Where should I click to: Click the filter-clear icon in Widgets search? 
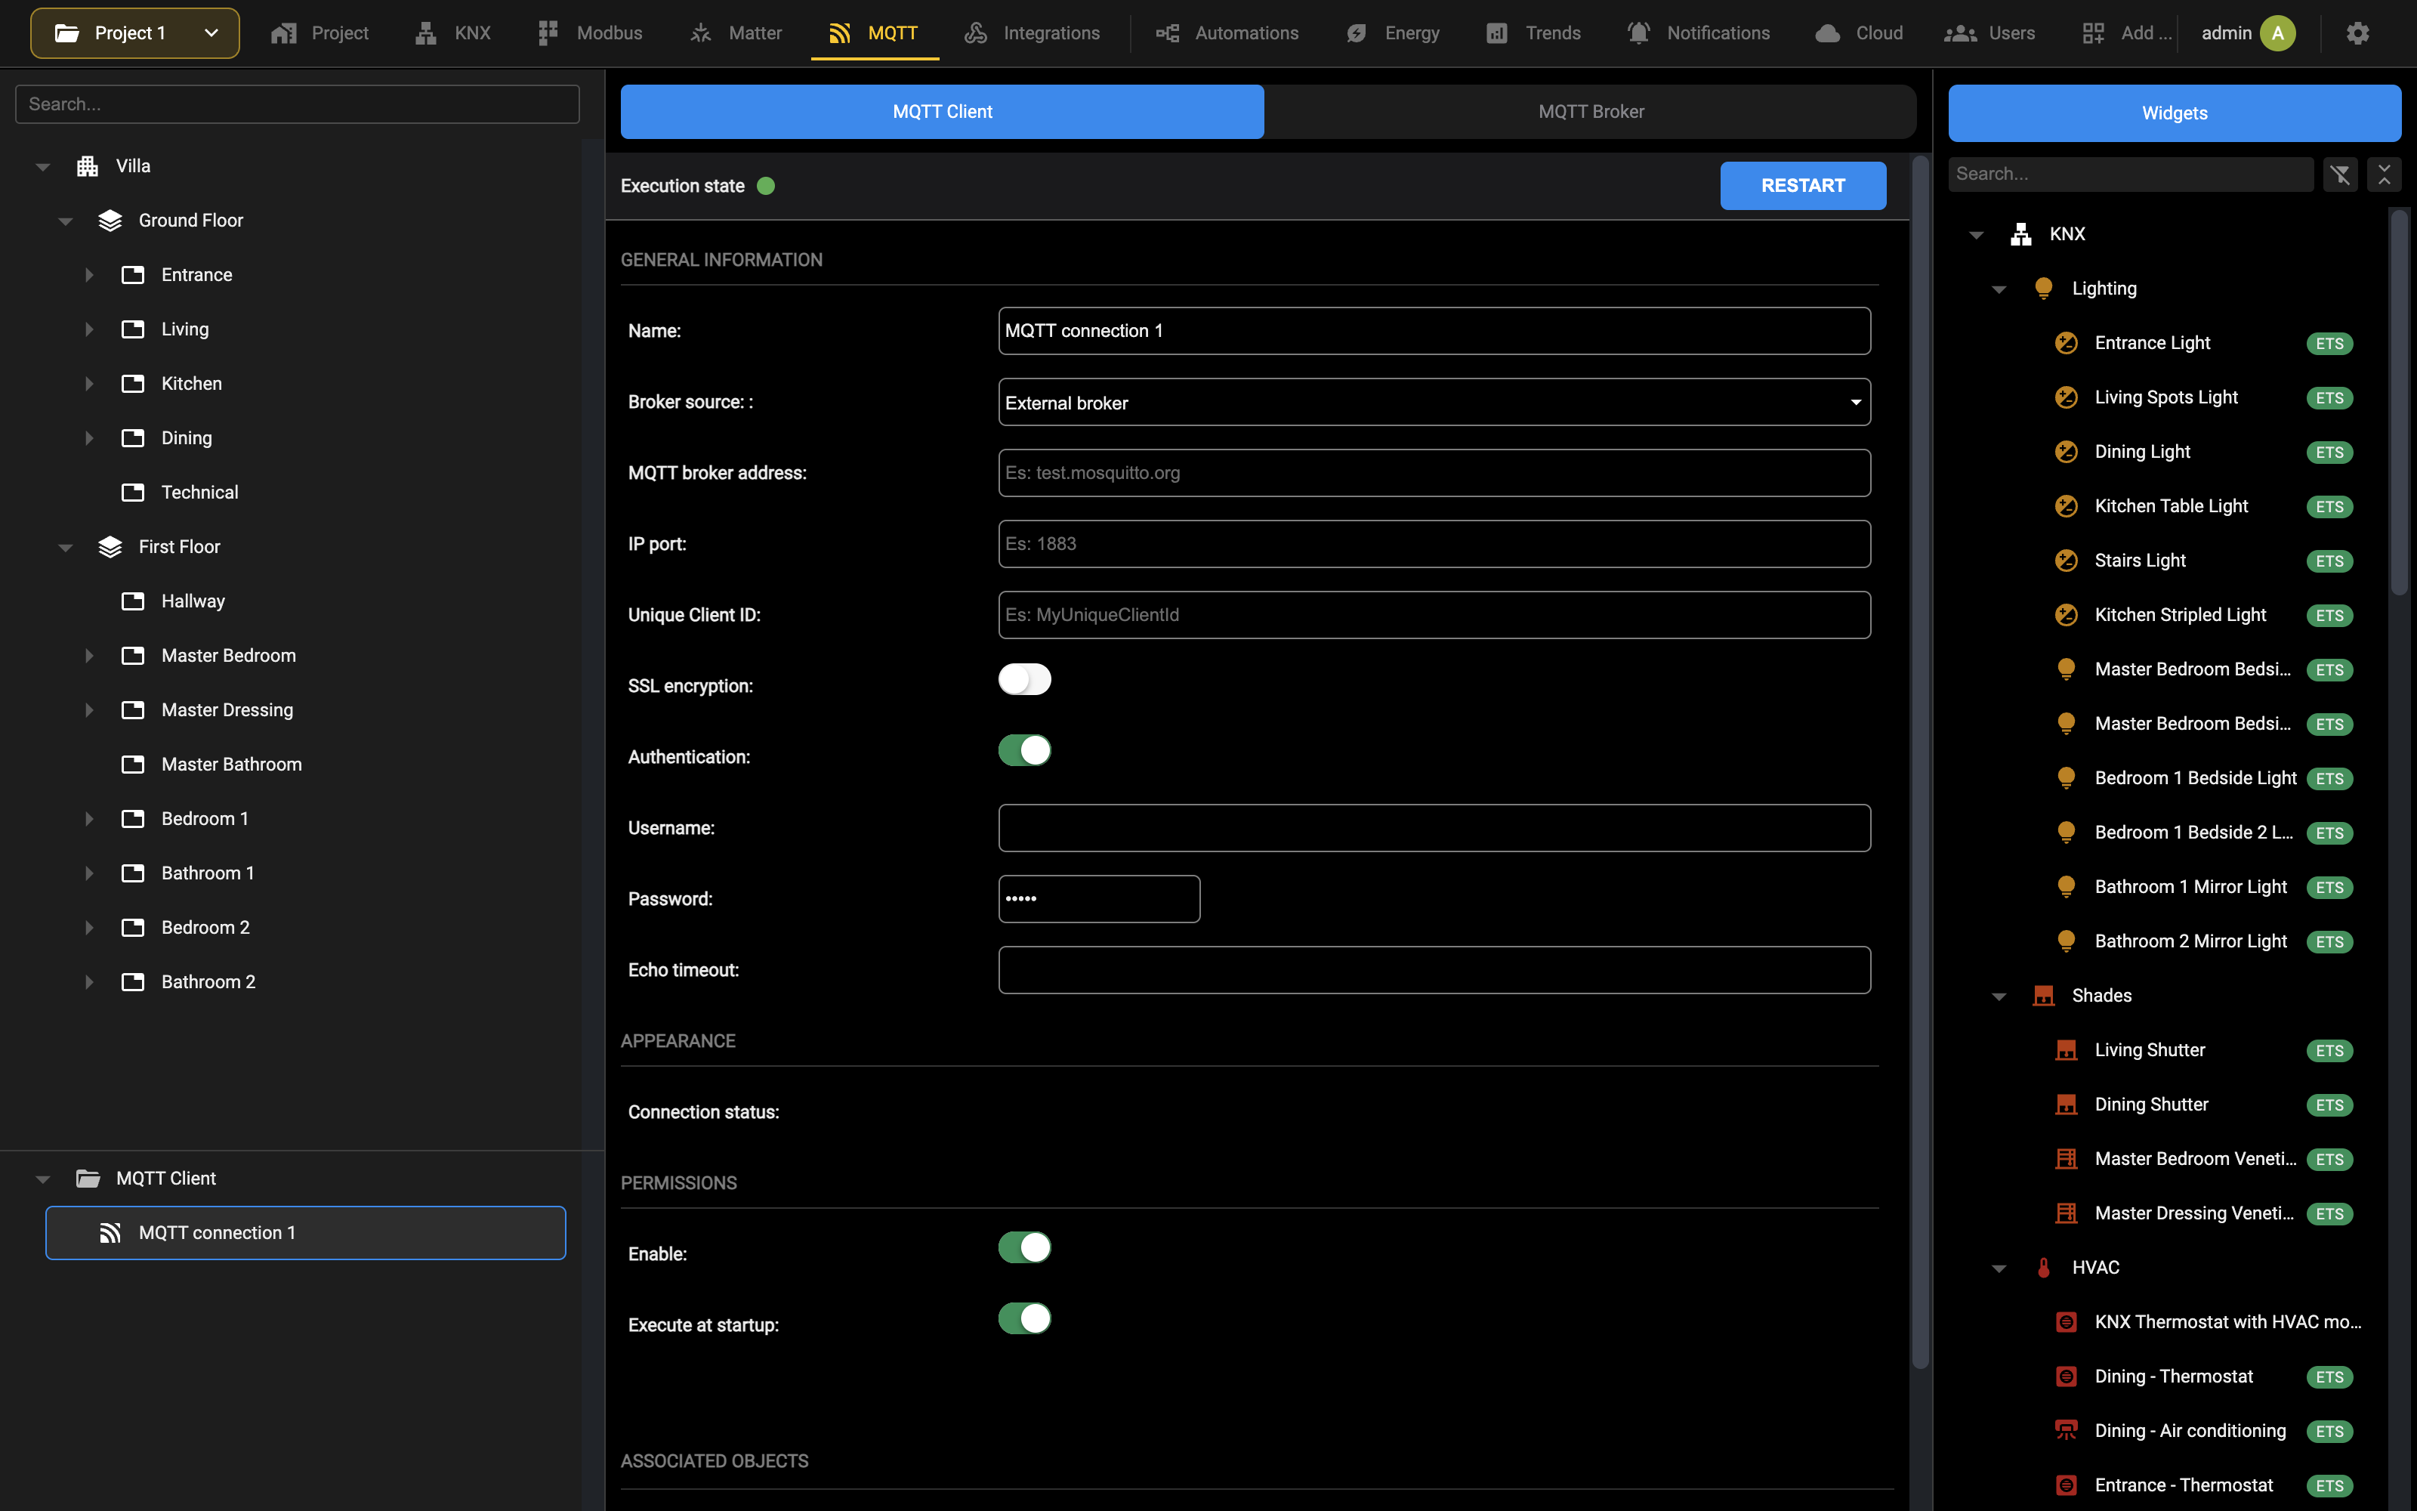[x=2340, y=174]
